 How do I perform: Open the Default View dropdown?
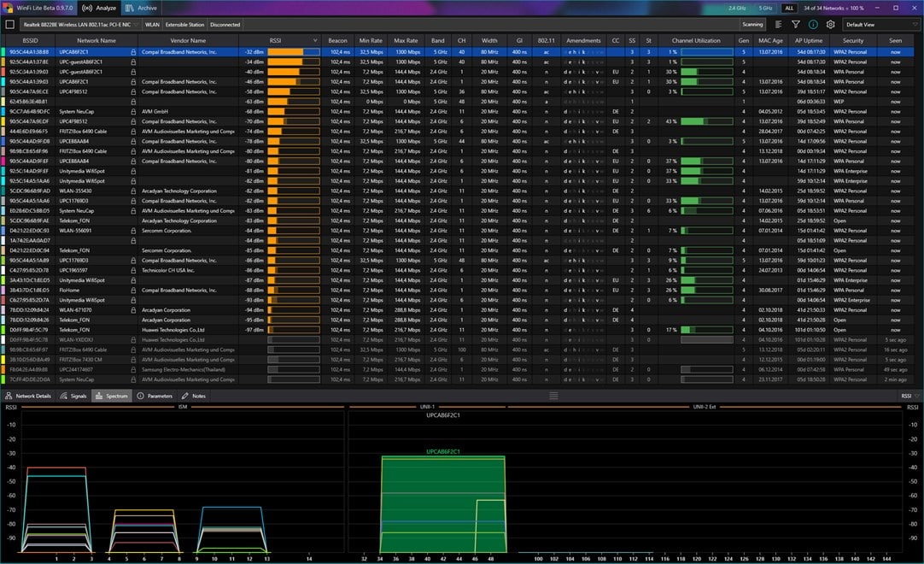click(880, 25)
